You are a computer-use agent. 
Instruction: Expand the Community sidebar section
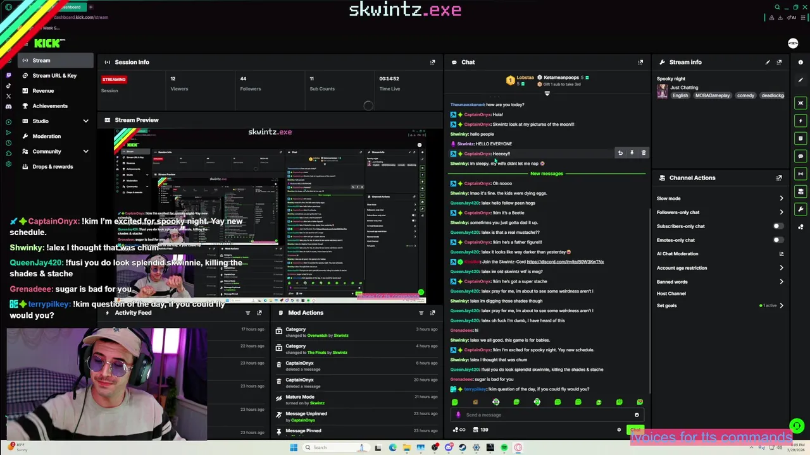tap(85, 152)
